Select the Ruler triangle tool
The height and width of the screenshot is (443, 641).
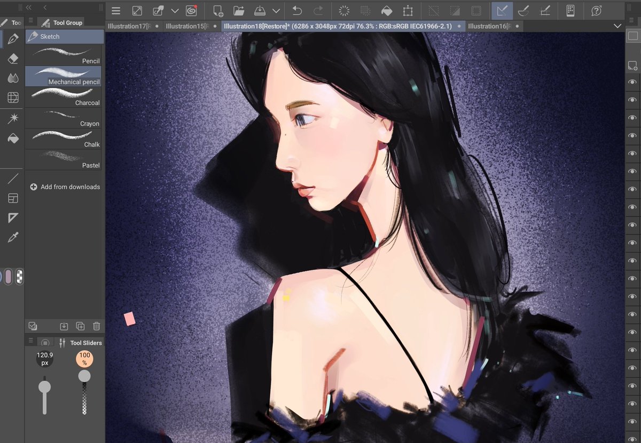[x=13, y=218]
